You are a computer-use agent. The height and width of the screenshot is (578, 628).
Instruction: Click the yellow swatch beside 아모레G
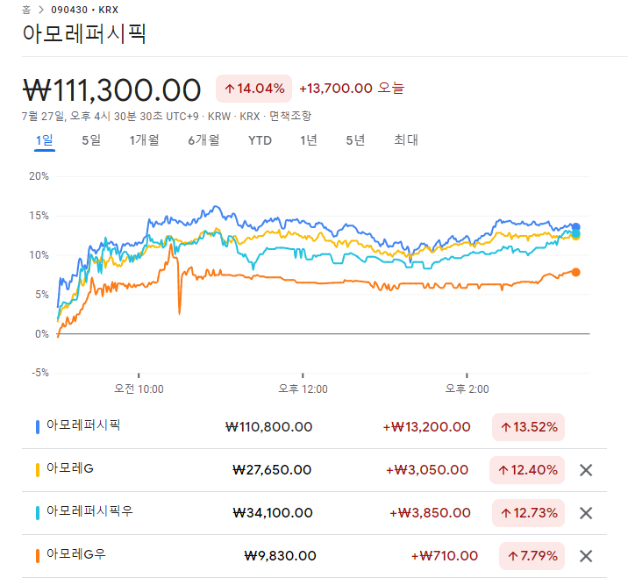click(38, 470)
